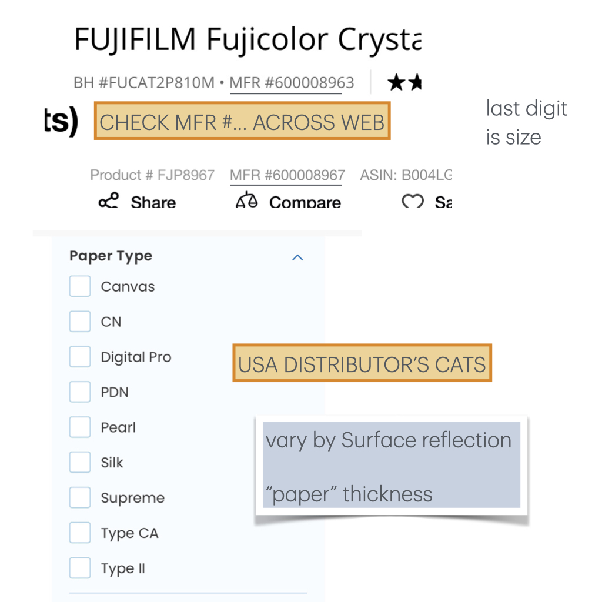Click the Share label text
Viewport: 602px width, 602px height.
pos(153,202)
